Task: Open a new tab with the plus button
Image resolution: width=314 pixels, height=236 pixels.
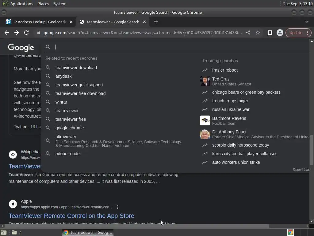Action: 156,22
